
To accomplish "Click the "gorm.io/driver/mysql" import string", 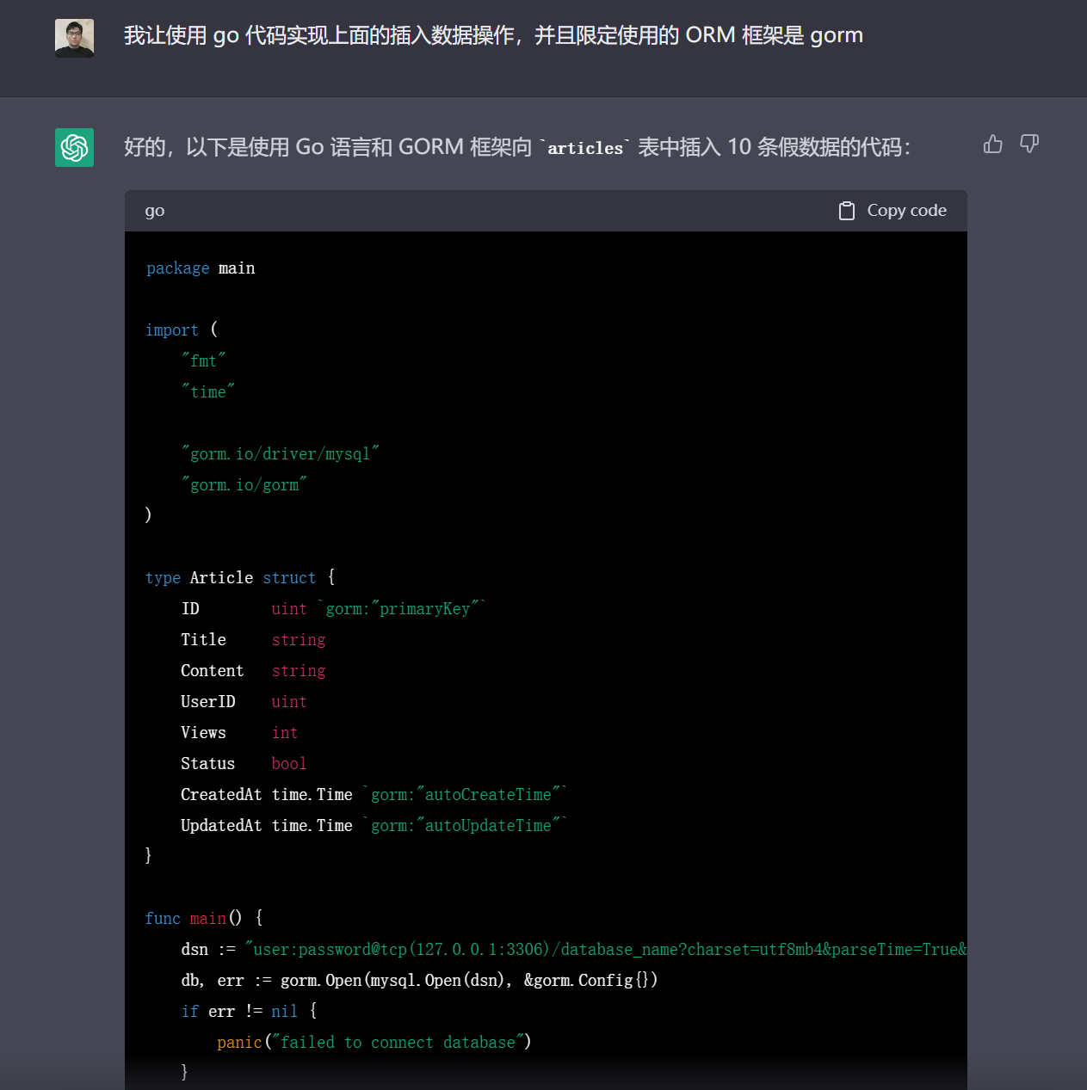I will coord(281,453).
